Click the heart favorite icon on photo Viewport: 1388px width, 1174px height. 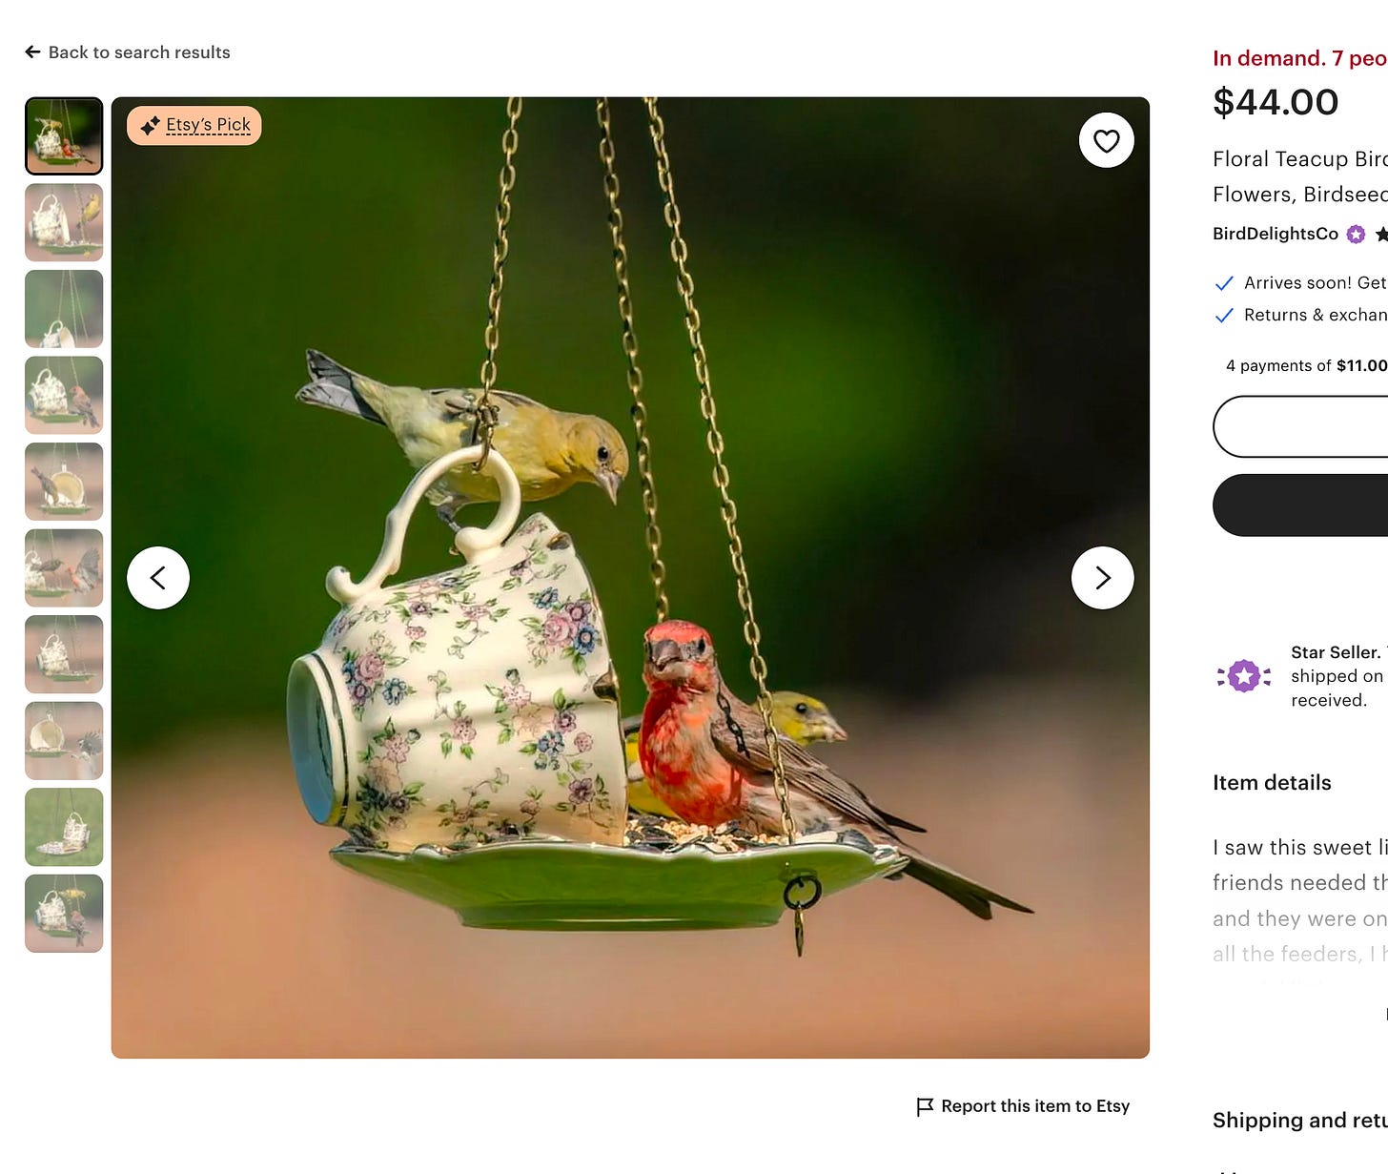pos(1106,141)
